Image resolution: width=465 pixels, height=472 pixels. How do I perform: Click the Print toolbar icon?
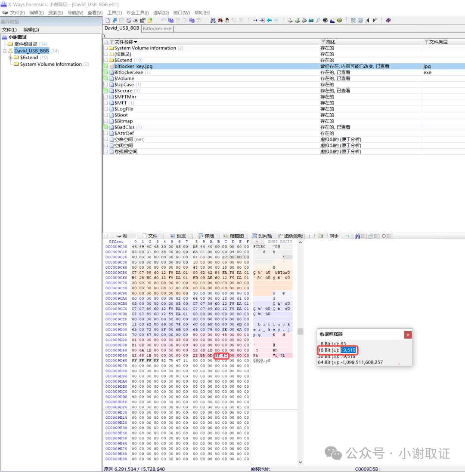point(136,20)
